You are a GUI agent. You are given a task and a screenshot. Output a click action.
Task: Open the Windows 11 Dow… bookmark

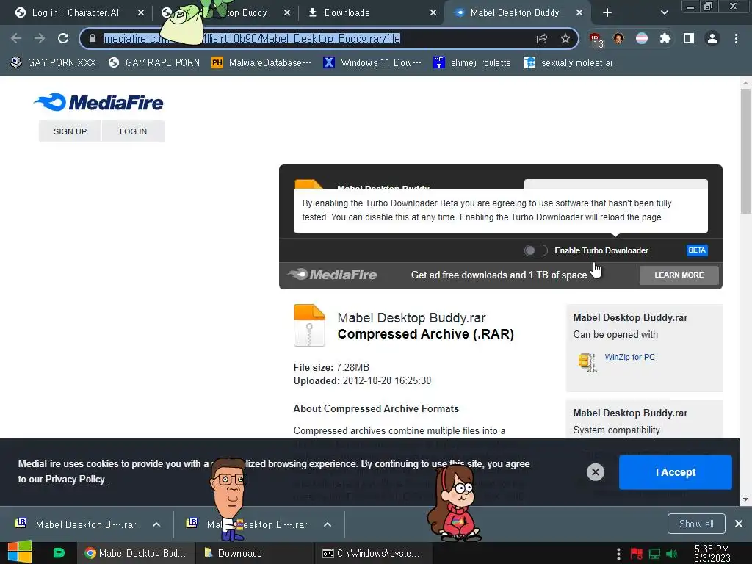372,63
